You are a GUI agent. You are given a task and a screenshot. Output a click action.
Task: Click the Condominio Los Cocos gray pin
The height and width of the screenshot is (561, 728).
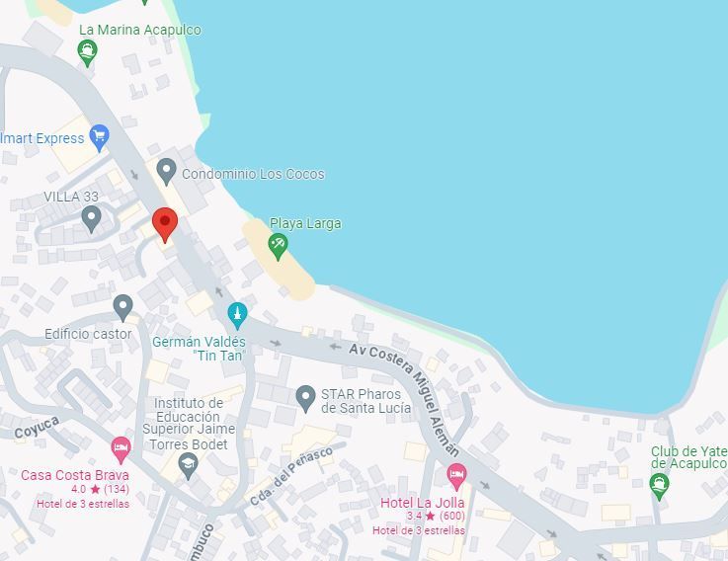(166, 172)
